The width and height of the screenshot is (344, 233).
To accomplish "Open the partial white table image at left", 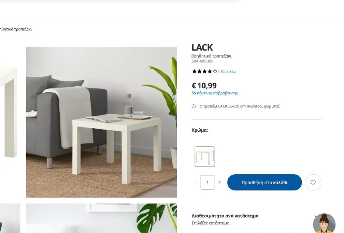I will point(9,112).
